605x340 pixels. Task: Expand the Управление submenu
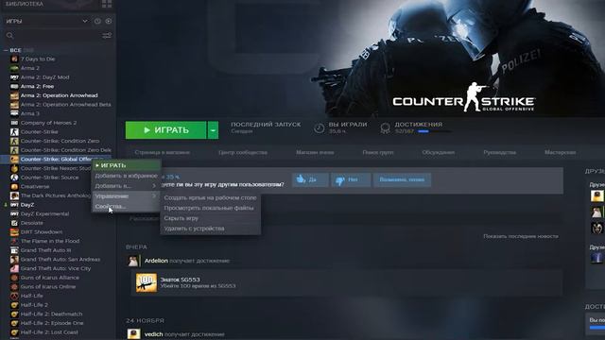(x=126, y=196)
